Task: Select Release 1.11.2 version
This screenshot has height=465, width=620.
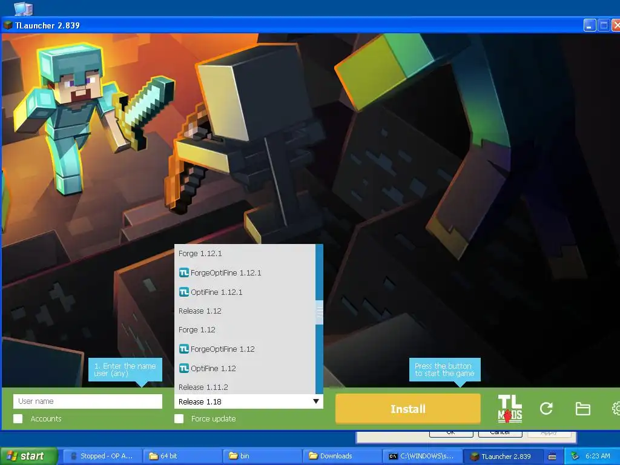Action: coord(245,386)
